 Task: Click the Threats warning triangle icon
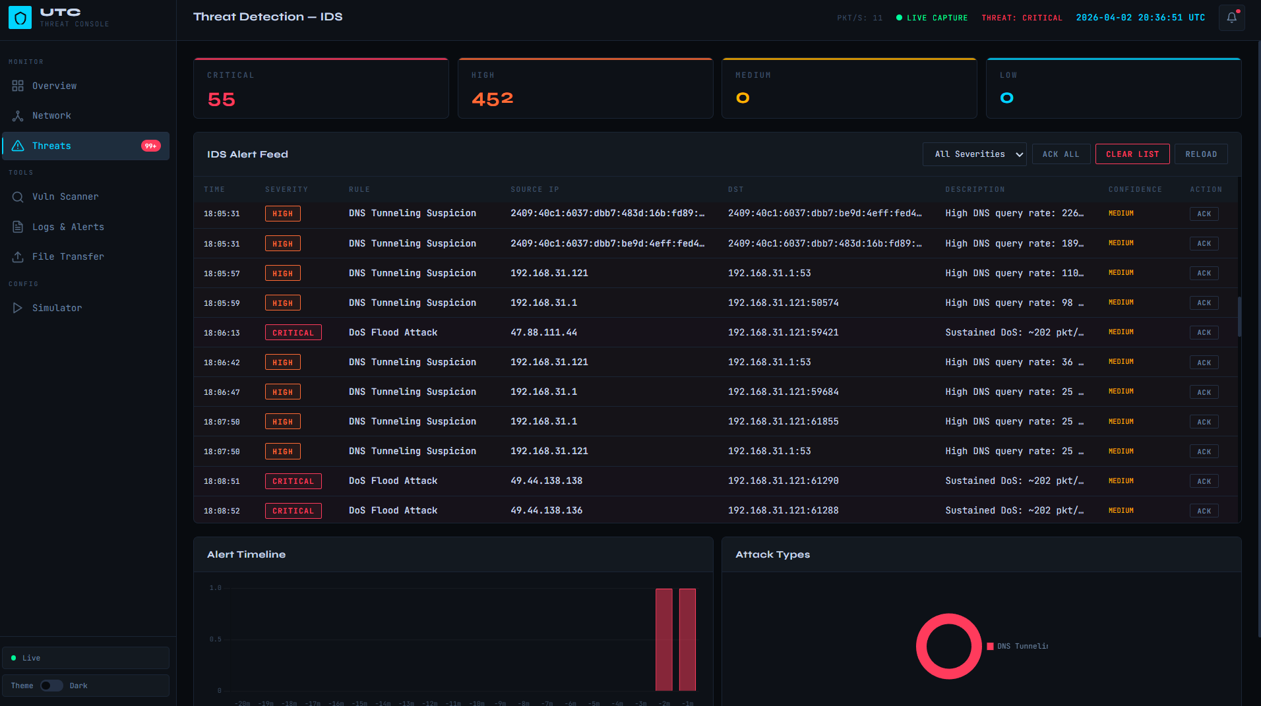click(18, 146)
